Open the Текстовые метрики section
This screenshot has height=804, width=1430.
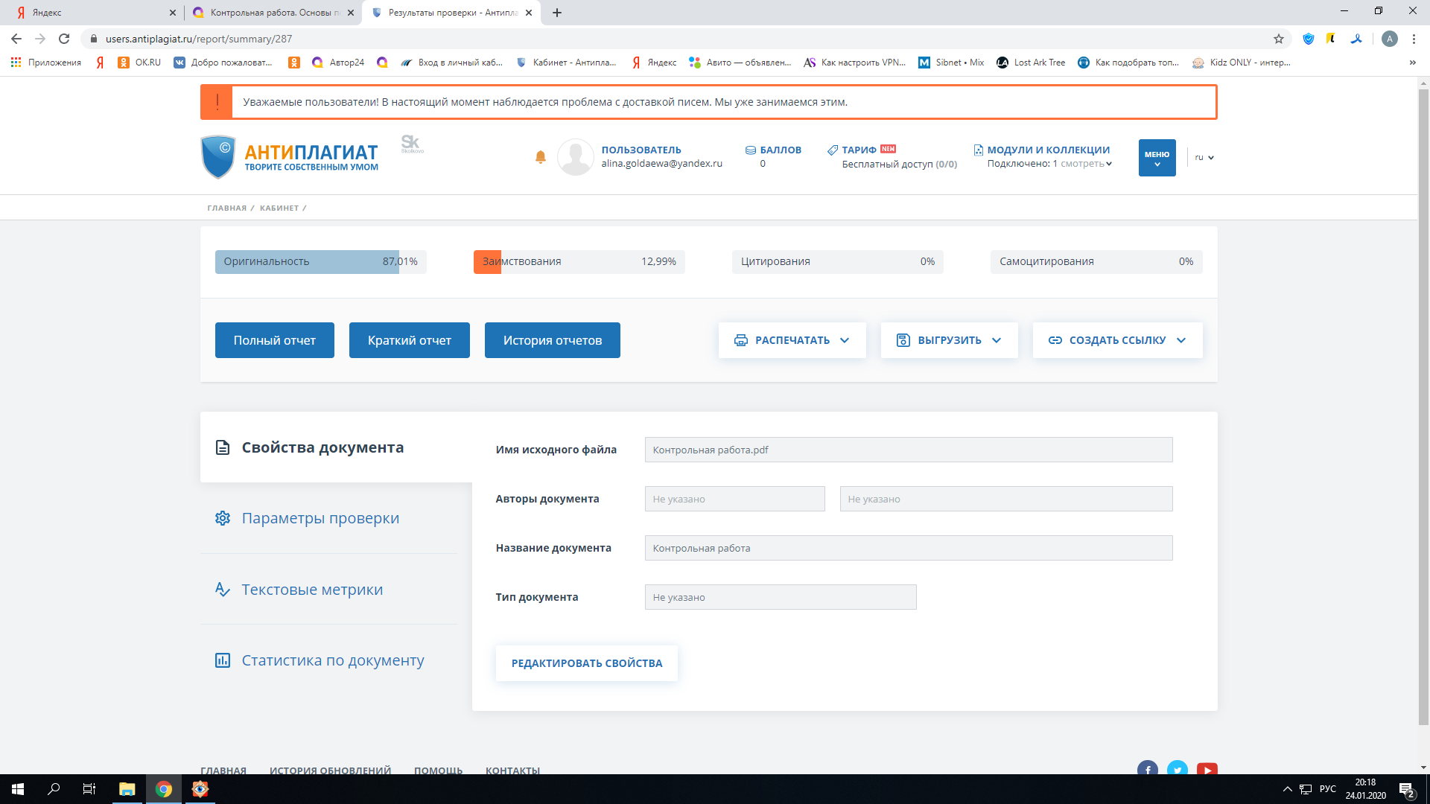coord(312,590)
